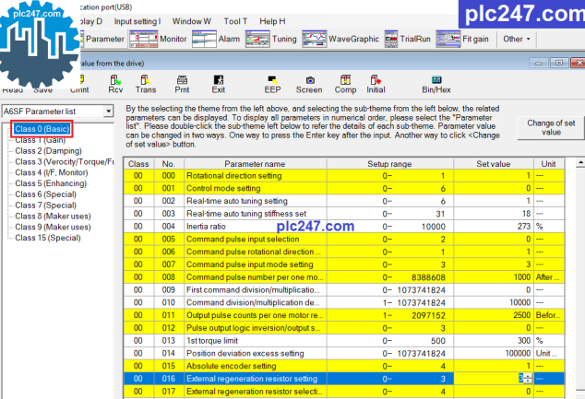Image resolution: width=585 pixels, height=399 pixels.
Task: Select the Absolute encoder setting row
Action: pyautogui.click(x=344, y=366)
